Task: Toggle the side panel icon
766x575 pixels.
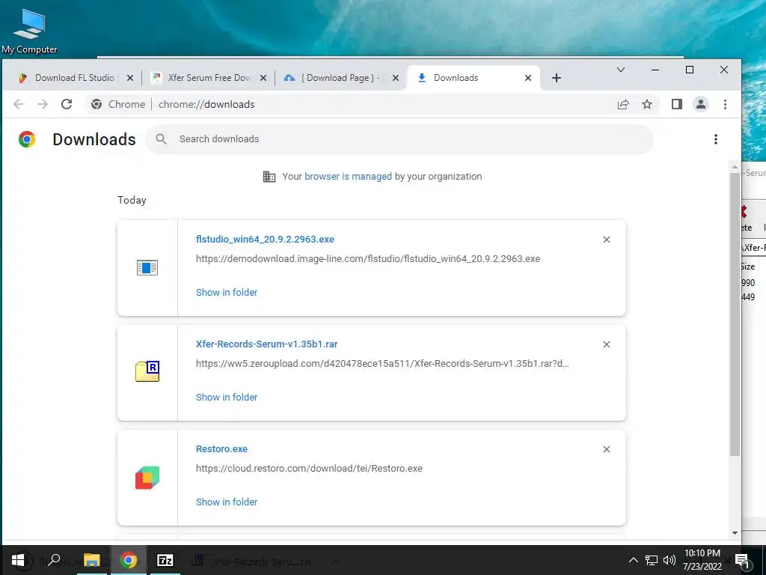Action: pos(676,104)
